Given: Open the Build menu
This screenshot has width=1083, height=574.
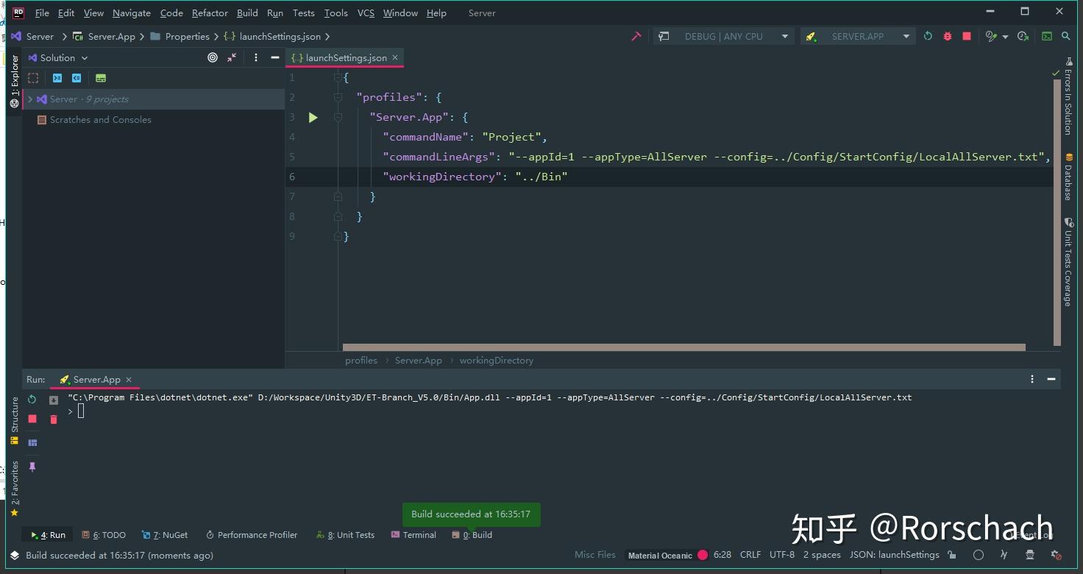Looking at the screenshot, I should [x=247, y=13].
